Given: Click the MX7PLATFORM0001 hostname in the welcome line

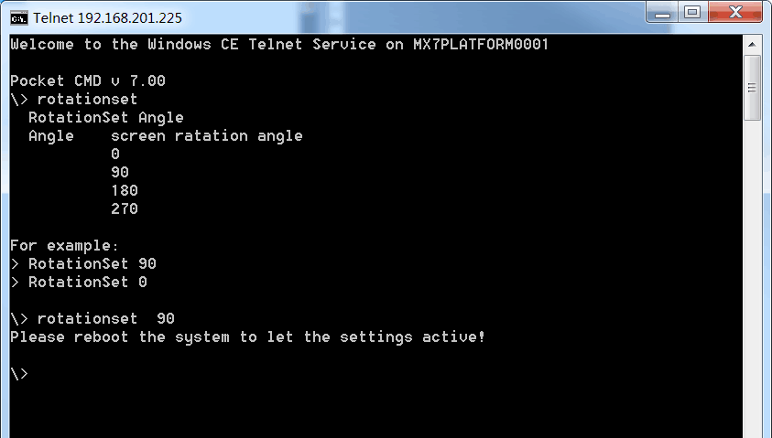Looking at the screenshot, I should 481,44.
